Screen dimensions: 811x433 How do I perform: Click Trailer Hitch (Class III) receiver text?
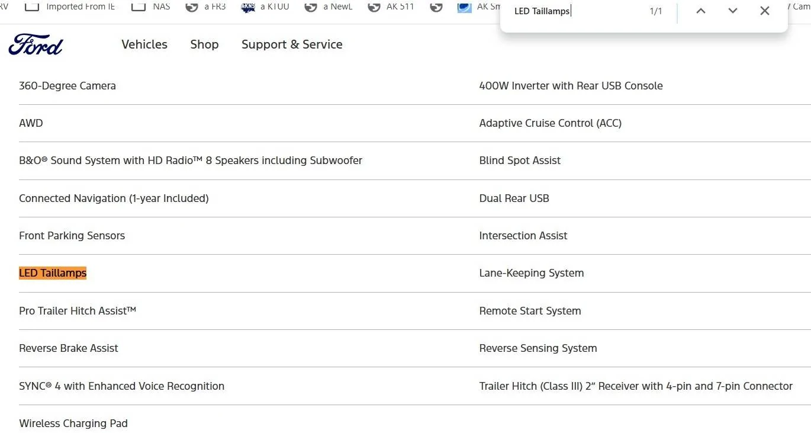[x=636, y=386]
